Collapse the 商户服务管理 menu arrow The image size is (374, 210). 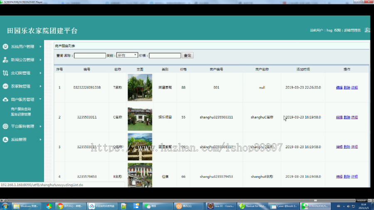click(40, 99)
